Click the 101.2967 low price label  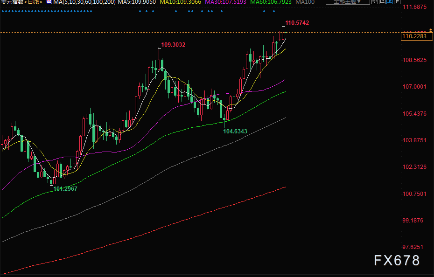click(x=65, y=189)
